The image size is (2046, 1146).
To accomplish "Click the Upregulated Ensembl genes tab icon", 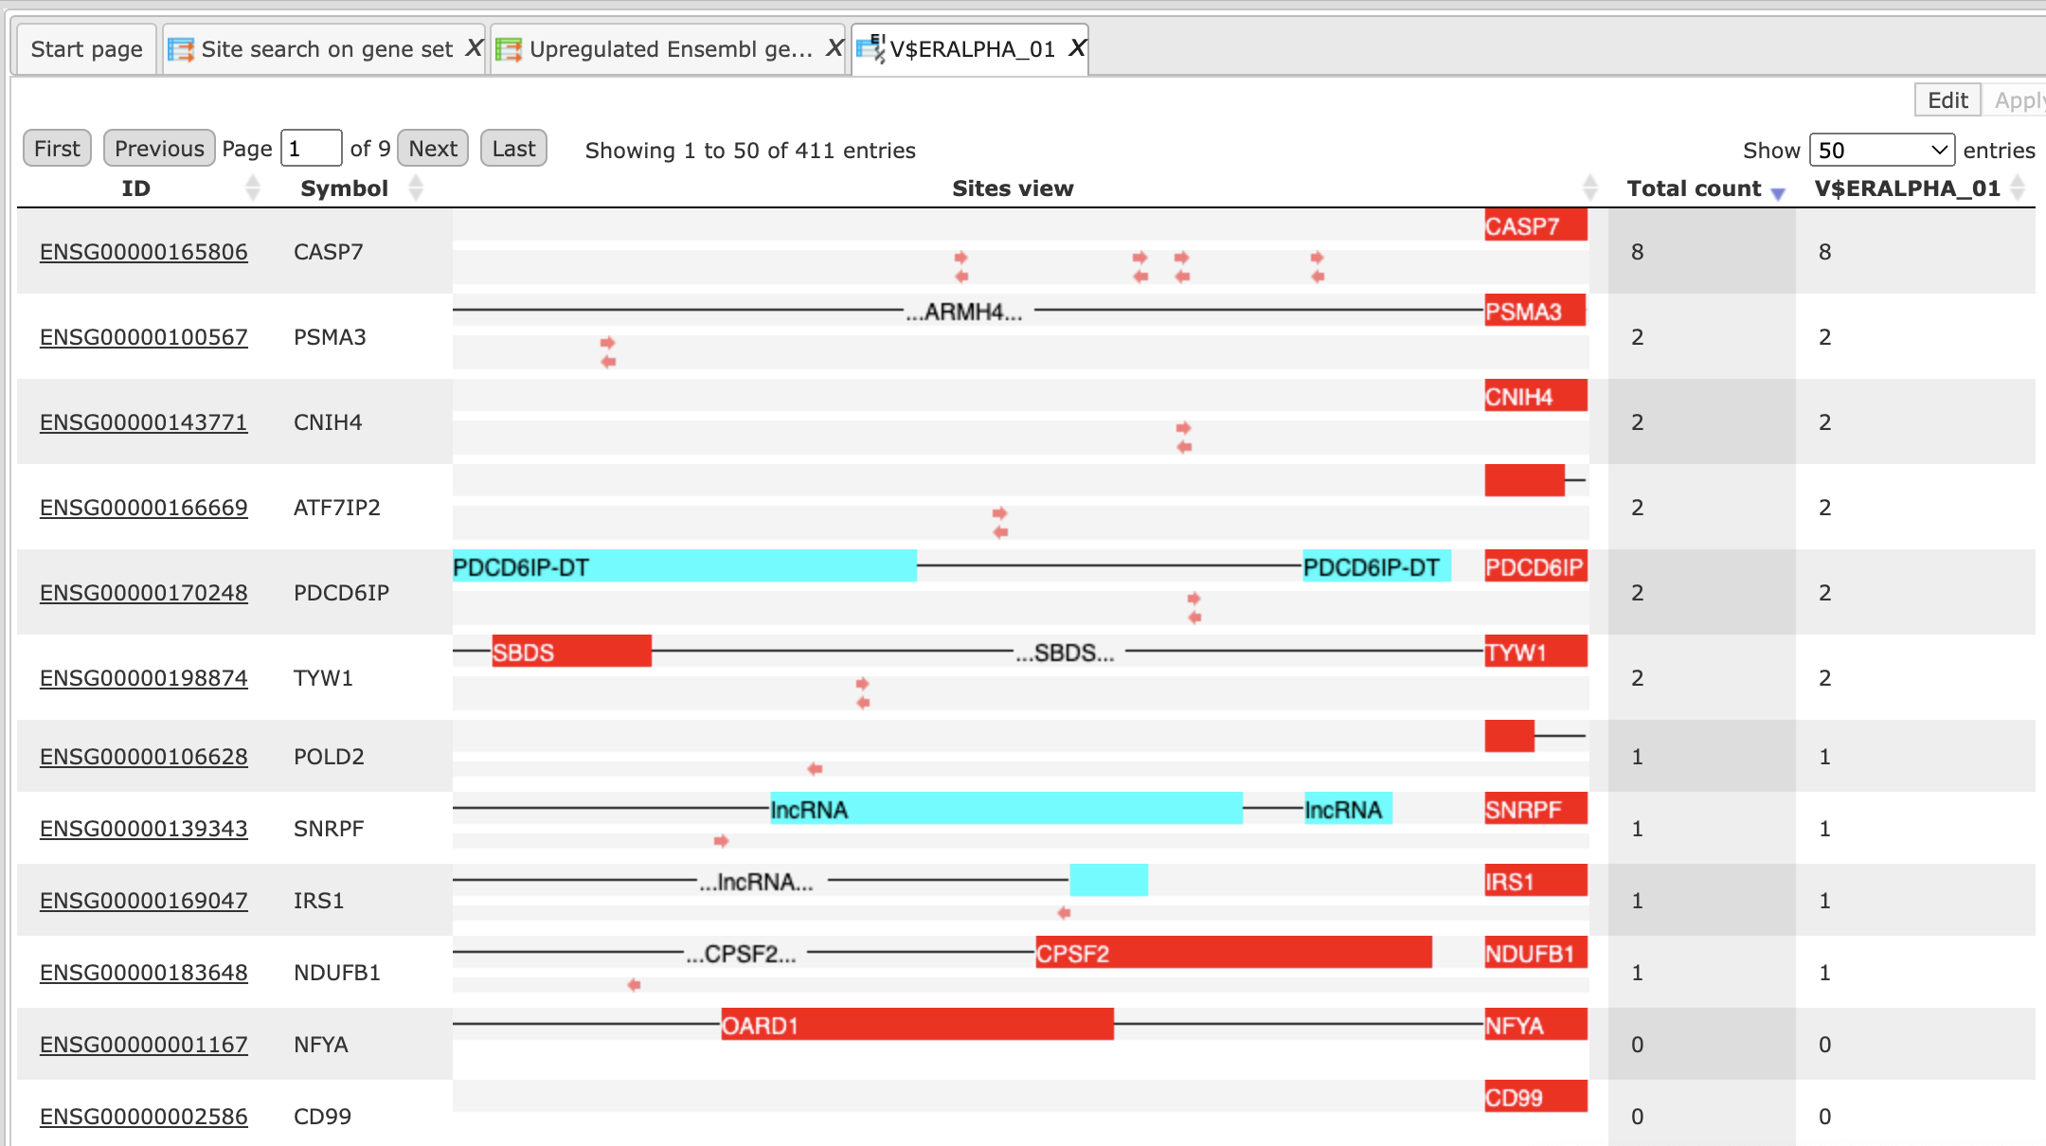I will [509, 49].
